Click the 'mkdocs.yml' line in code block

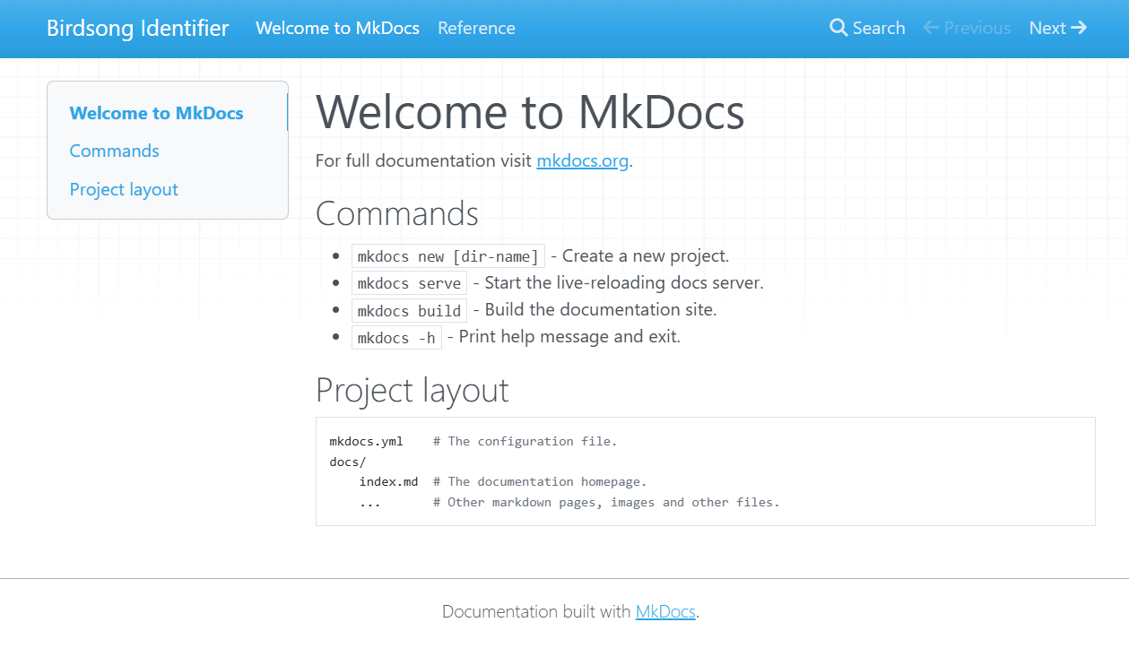pos(366,441)
